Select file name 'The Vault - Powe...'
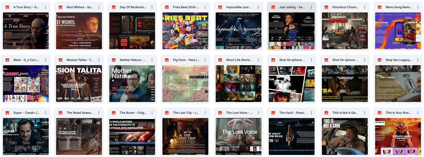Image resolution: width=424 pixels, height=157 pixels. pos(293,112)
